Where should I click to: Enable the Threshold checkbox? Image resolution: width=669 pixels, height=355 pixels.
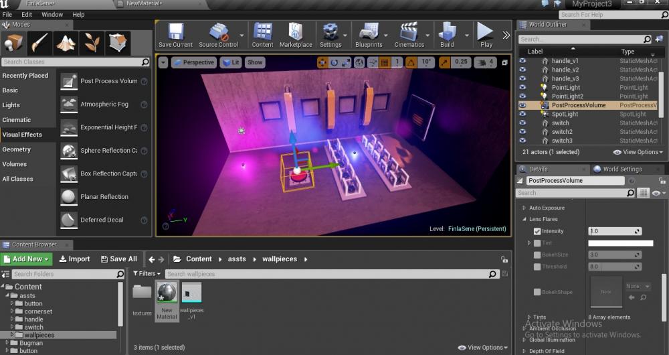537,267
